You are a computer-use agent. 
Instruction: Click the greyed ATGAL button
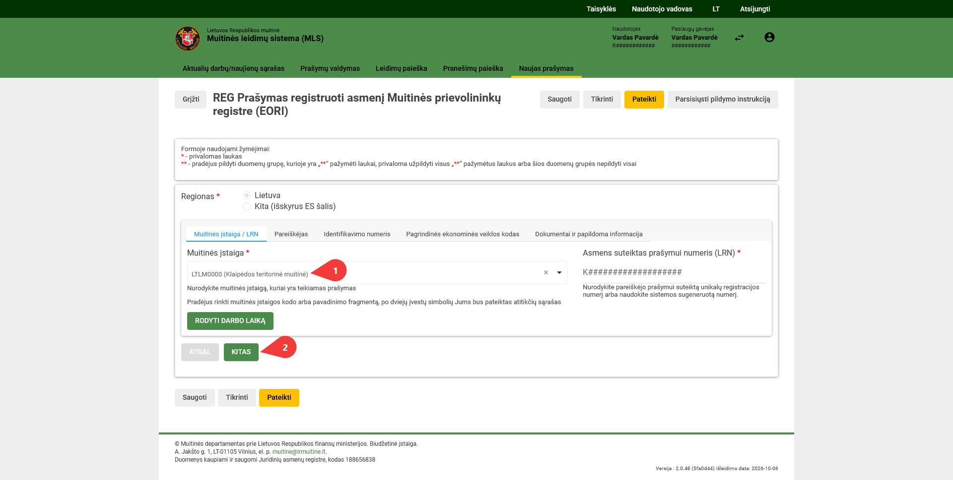tap(200, 352)
